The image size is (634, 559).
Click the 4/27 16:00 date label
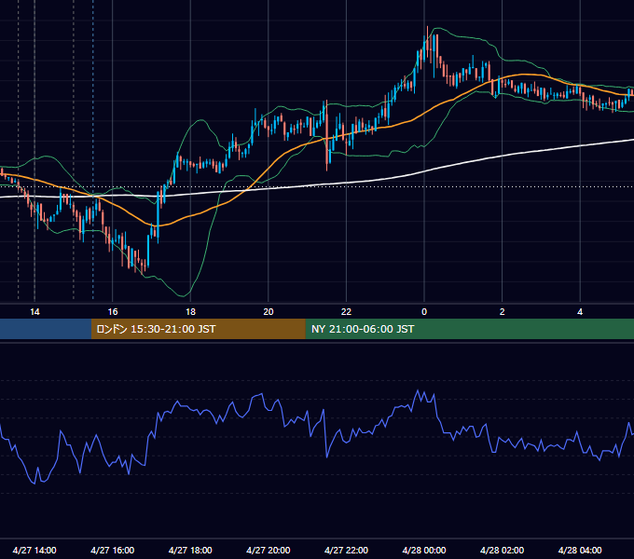113,550
